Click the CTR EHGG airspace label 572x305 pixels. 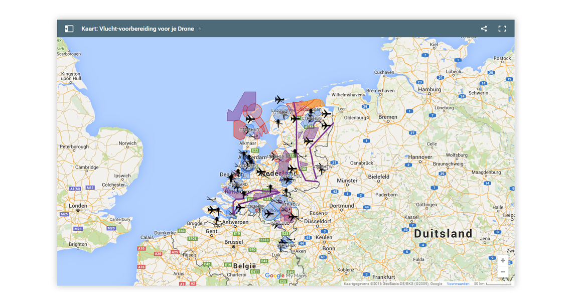coord(312,119)
